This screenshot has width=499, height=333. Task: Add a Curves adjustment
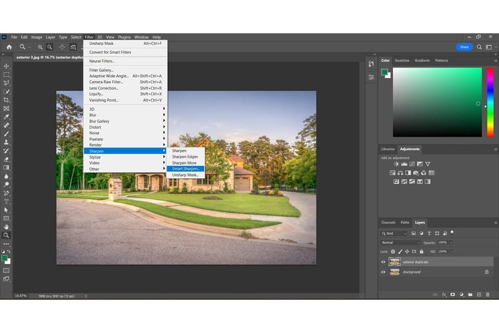[412, 164]
